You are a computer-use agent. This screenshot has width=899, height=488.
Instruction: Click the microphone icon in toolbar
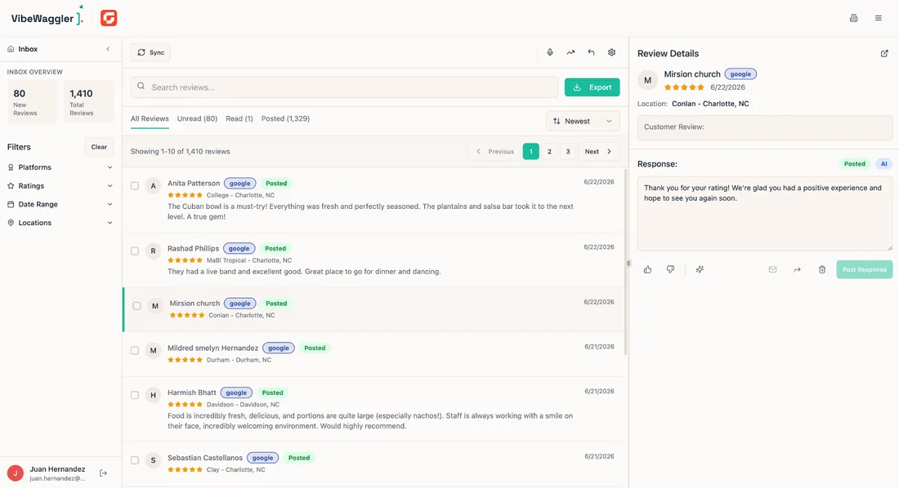click(x=550, y=52)
